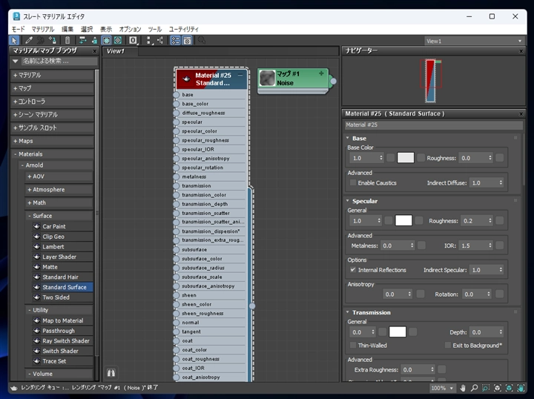Viewport: 534px width, 399px height.
Task: Open the 100% zoom level dropdown
Action: (x=442, y=388)
